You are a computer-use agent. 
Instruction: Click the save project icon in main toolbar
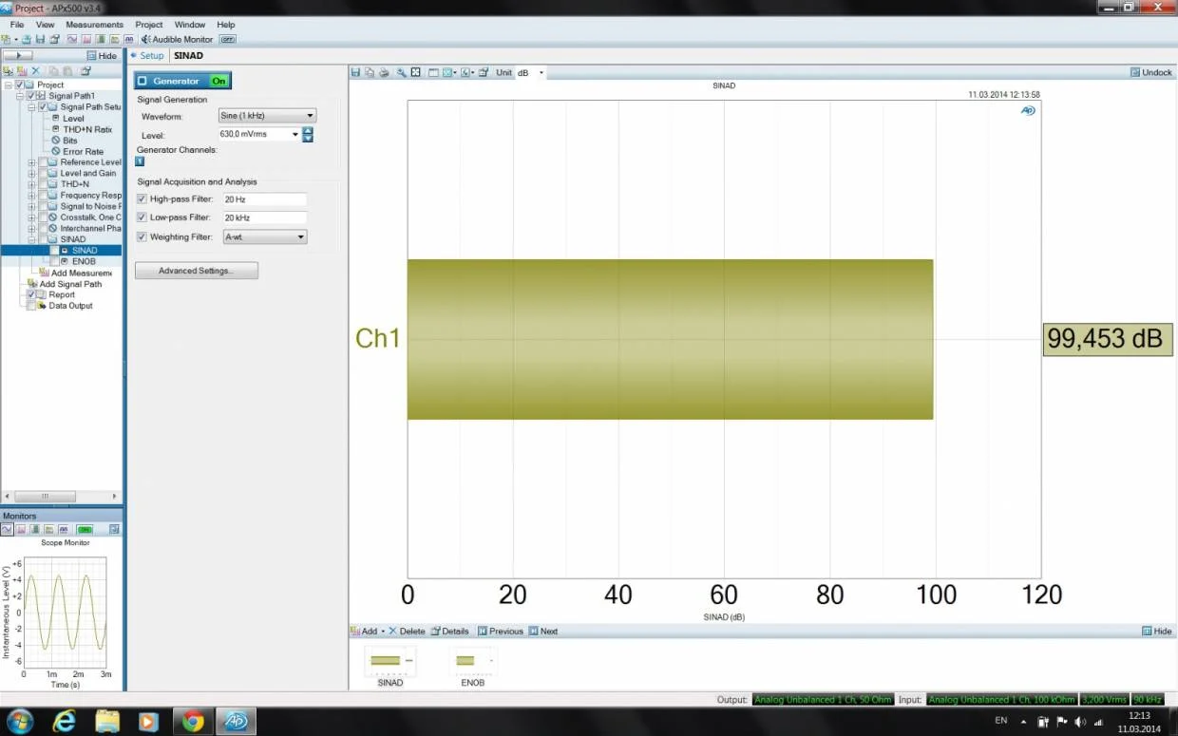point(40,39)
